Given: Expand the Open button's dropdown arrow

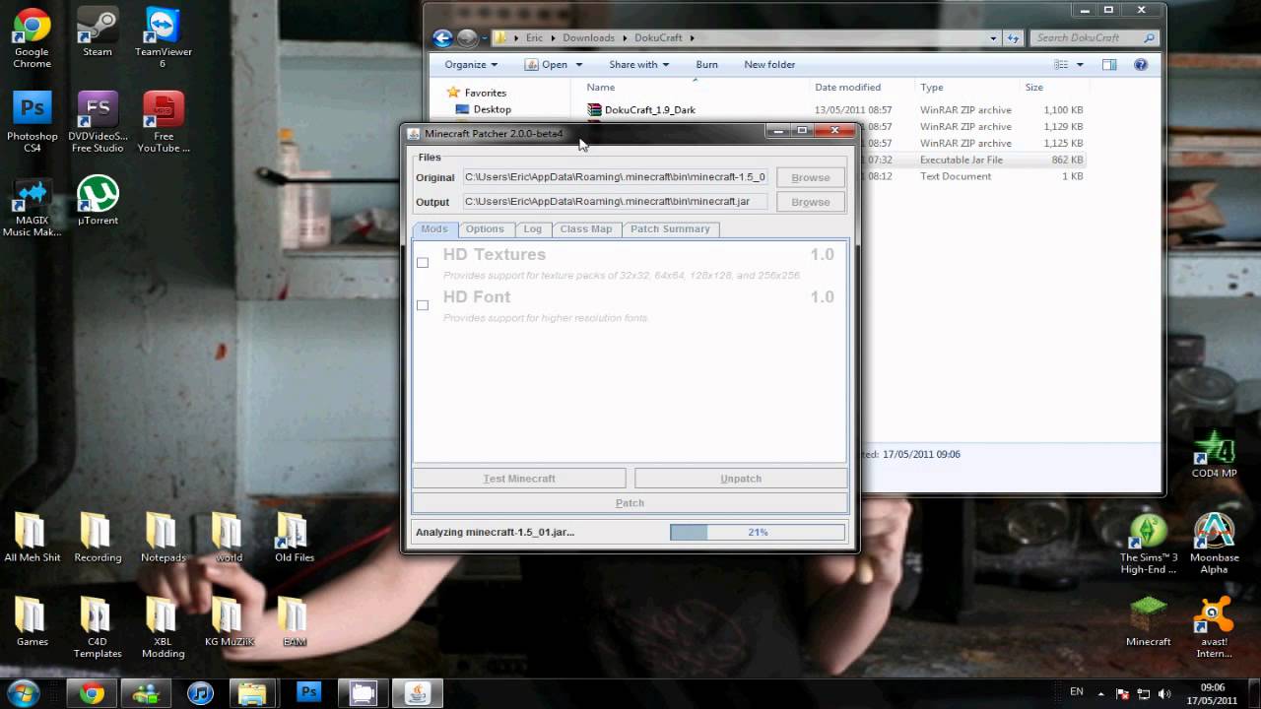Looking at the screenshot, I should tap(579, 65).
